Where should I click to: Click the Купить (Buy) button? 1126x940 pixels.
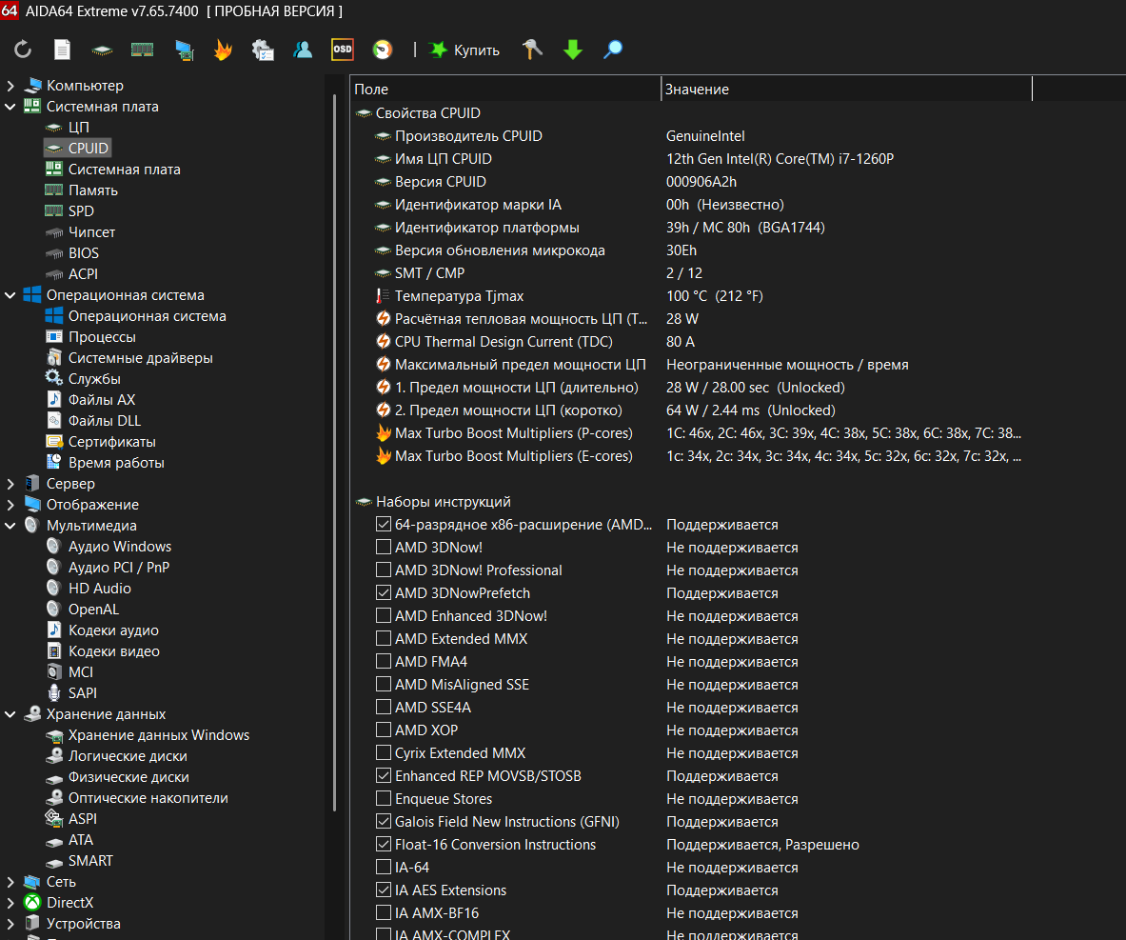(x=464, y=50)
